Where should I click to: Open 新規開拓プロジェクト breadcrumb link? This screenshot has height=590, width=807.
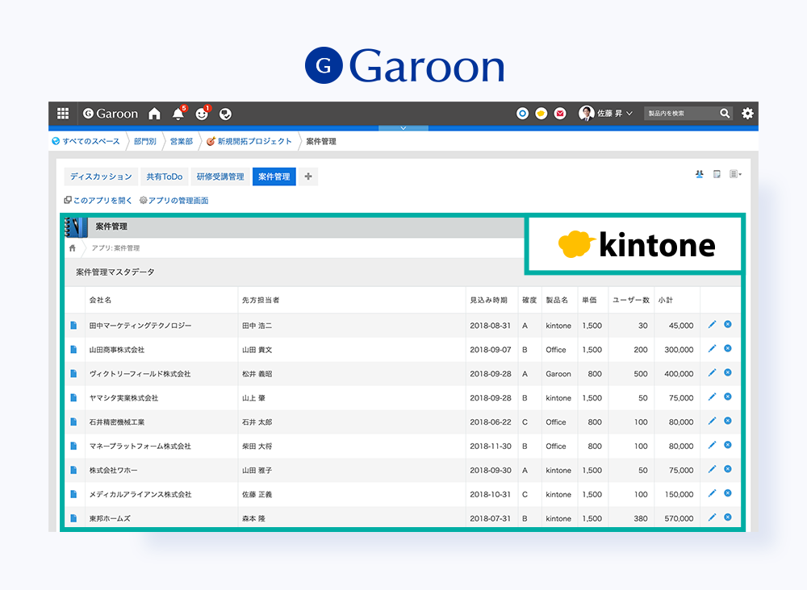click(x=249, y=141)
